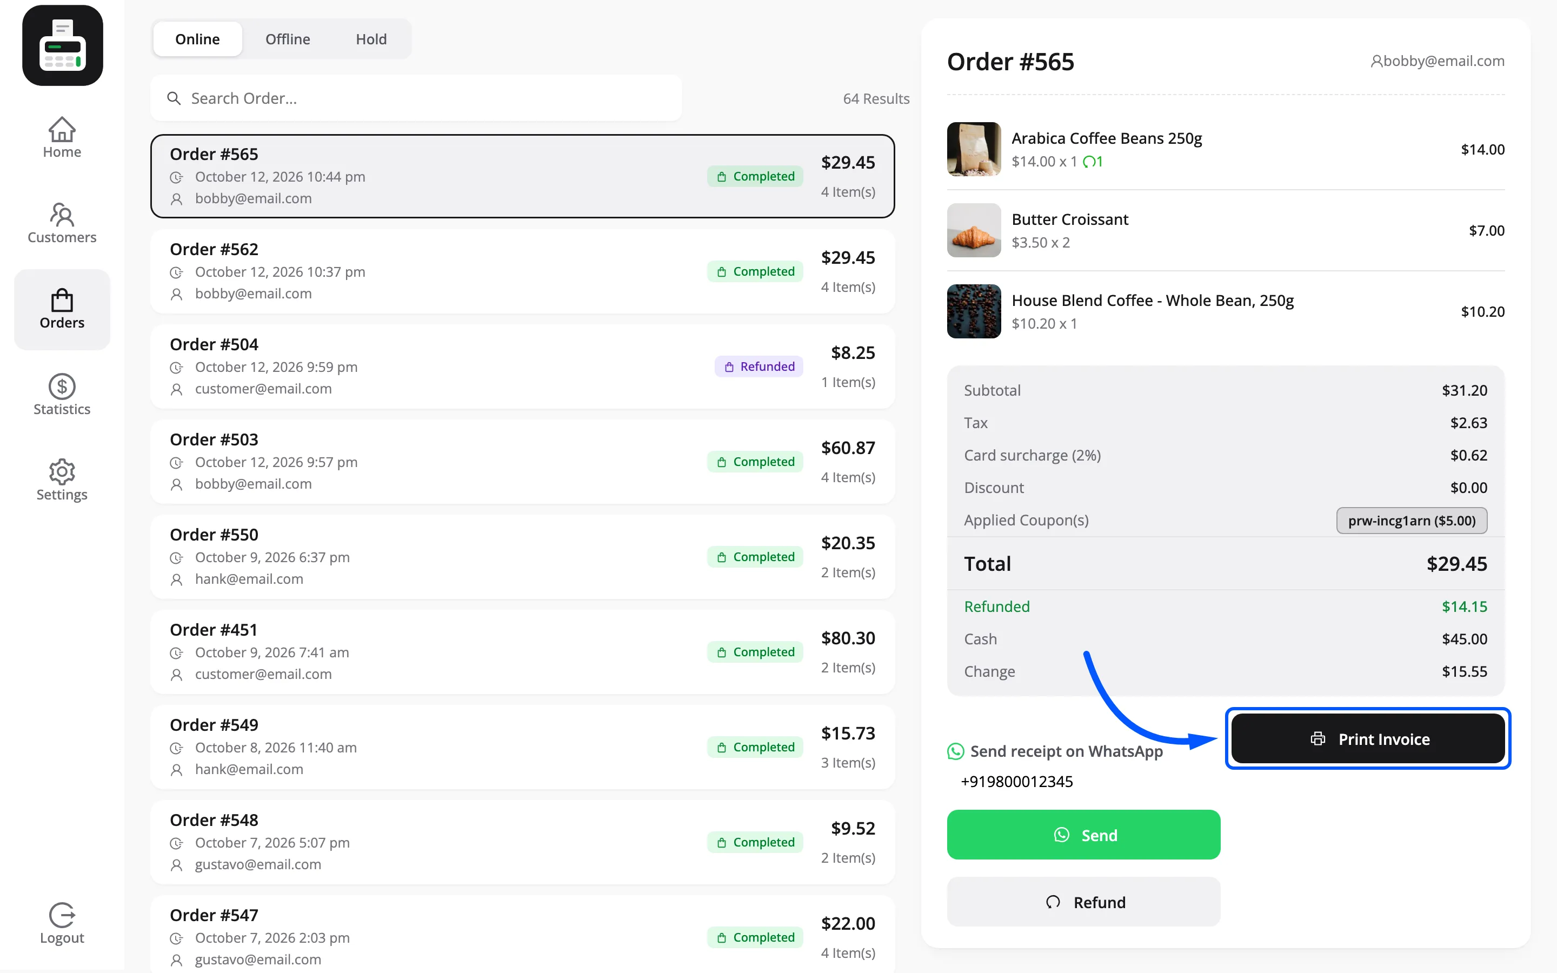Click the POS register app logo

tap(62, 46)
